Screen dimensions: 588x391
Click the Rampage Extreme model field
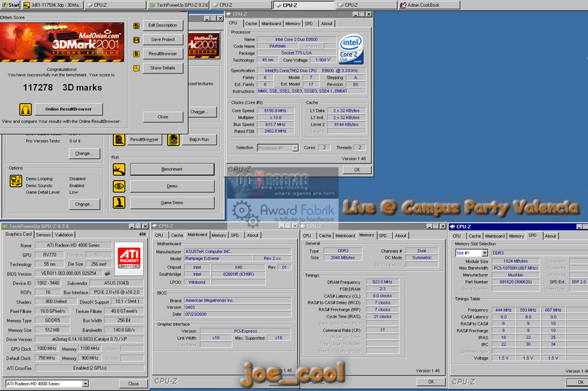(218, 258)
